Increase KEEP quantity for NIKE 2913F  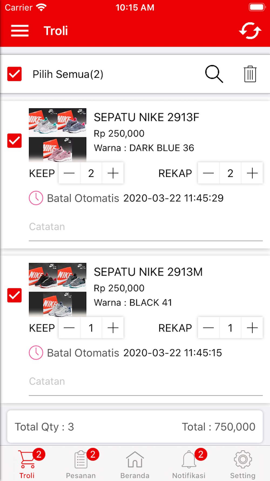pos(113,173)
